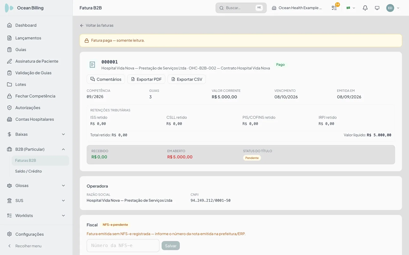The width and height of the screenshot is (409, 255).
Task: Open the user menu chevron
Action: tap(398, 8)
